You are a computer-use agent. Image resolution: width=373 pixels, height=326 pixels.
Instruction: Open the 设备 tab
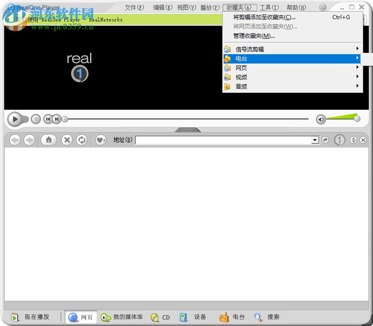click(193, 317)
